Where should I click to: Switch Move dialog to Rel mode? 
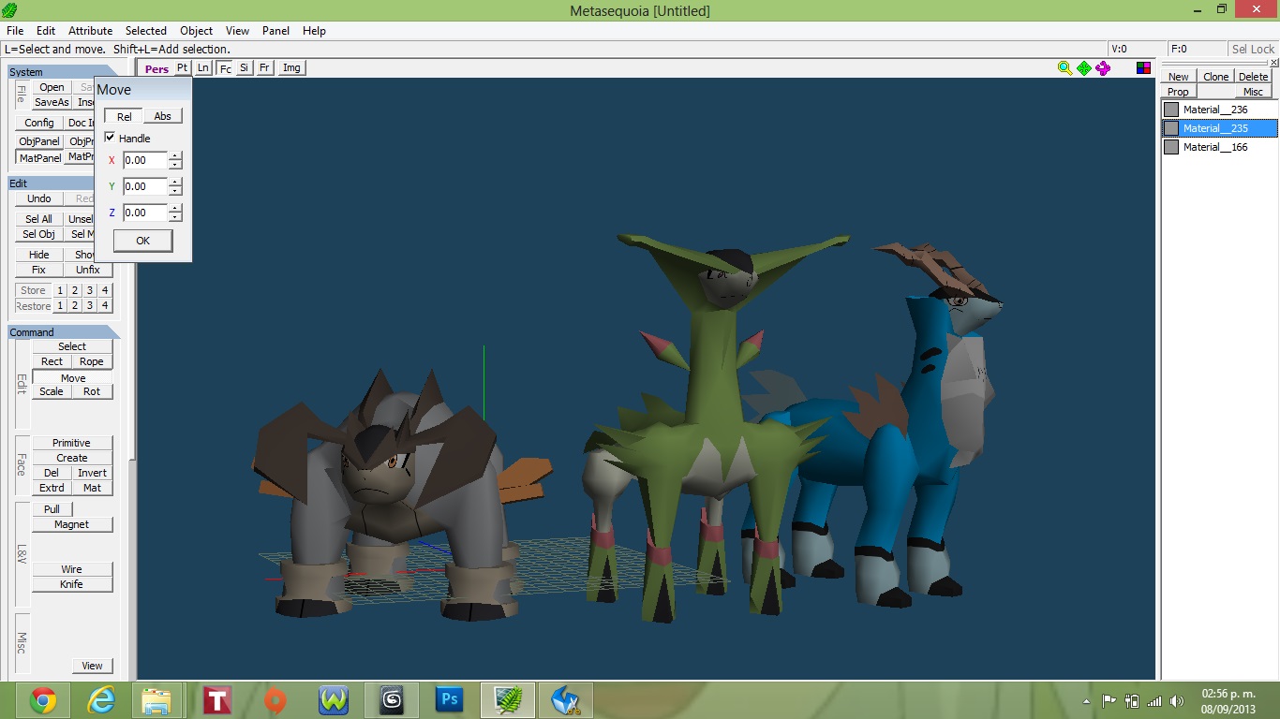point(124,116)
